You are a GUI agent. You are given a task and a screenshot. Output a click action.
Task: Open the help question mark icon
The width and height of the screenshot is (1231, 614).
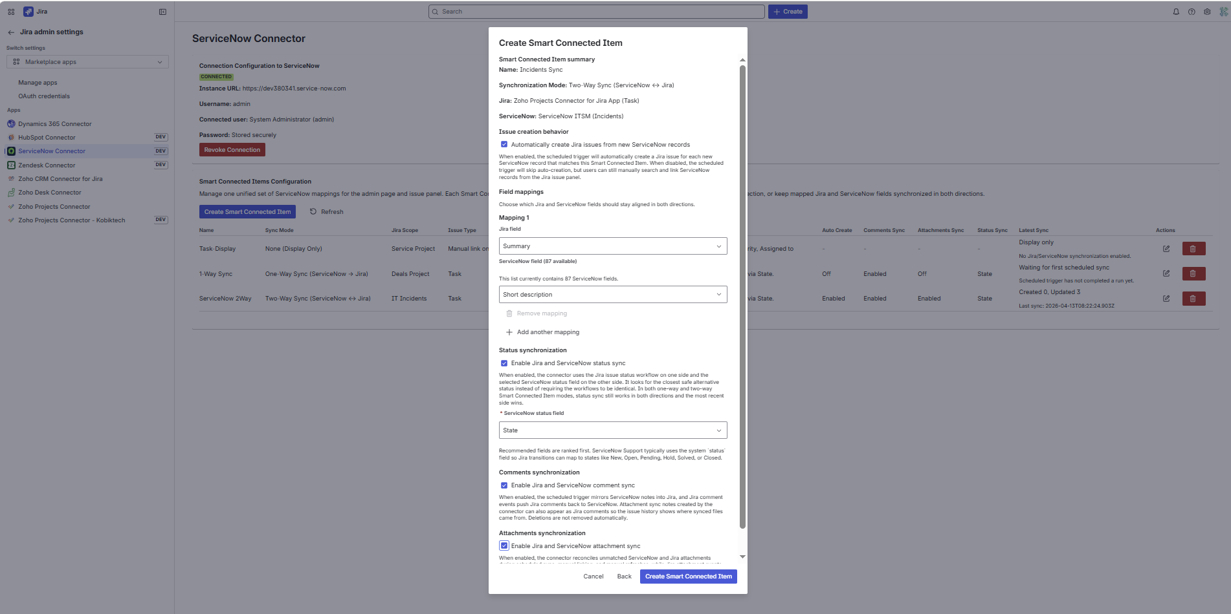[x=1192, y=12]
